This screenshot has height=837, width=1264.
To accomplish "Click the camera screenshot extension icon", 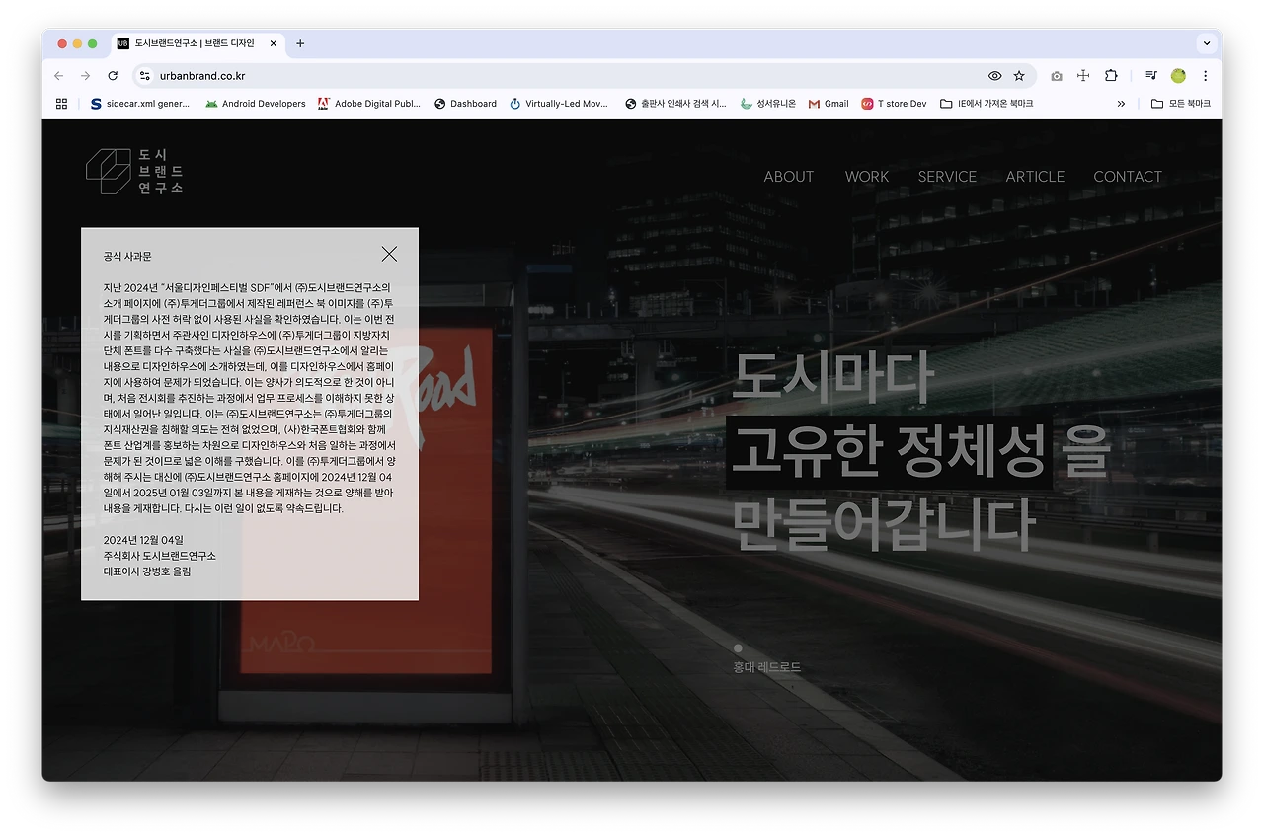I will click(1057, 76).
